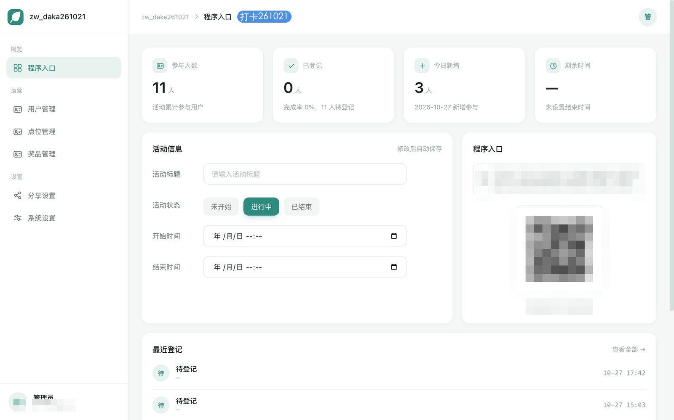This screenshot has height=420, width=674.
Task: Click the QR code image
Action: pos(559,249)
